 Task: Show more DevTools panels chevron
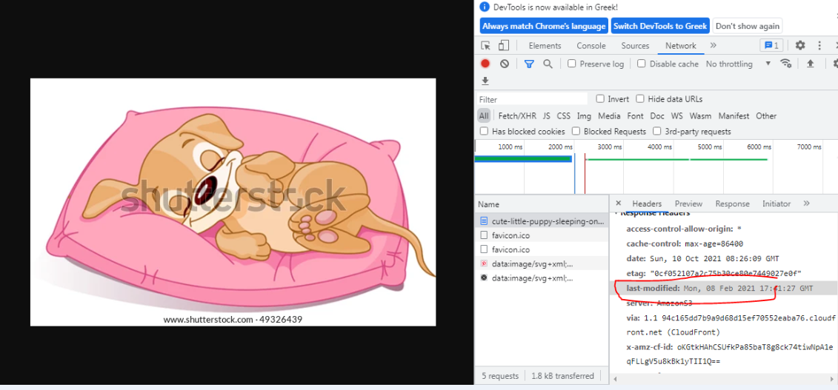[713, 45]
